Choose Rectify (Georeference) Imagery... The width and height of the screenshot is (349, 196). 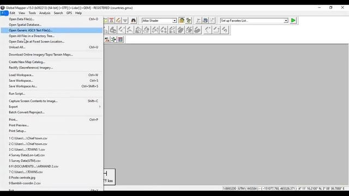pyautogui.click(x=52, y=68)
